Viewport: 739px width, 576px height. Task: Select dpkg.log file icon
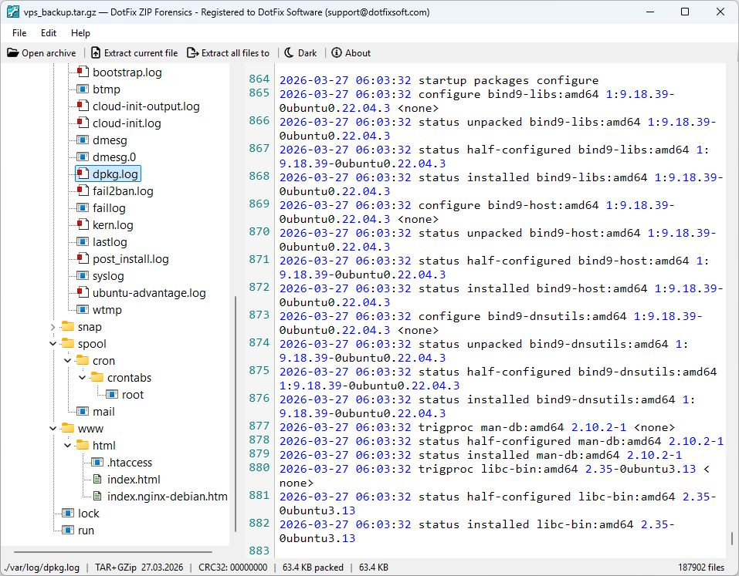83,173
